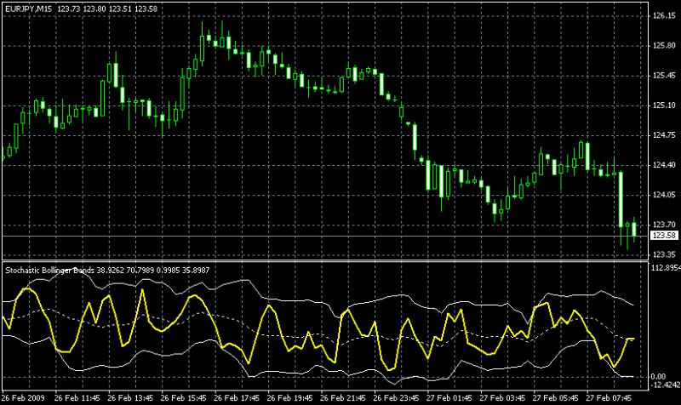Click the 26 Feb 15:45 time label
The image size is (681, 405).
pyautogui.click(x=183, y=398)
